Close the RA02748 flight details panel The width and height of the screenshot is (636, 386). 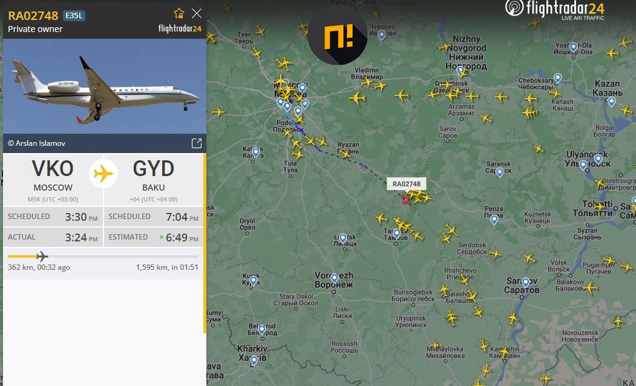[196, 14]
